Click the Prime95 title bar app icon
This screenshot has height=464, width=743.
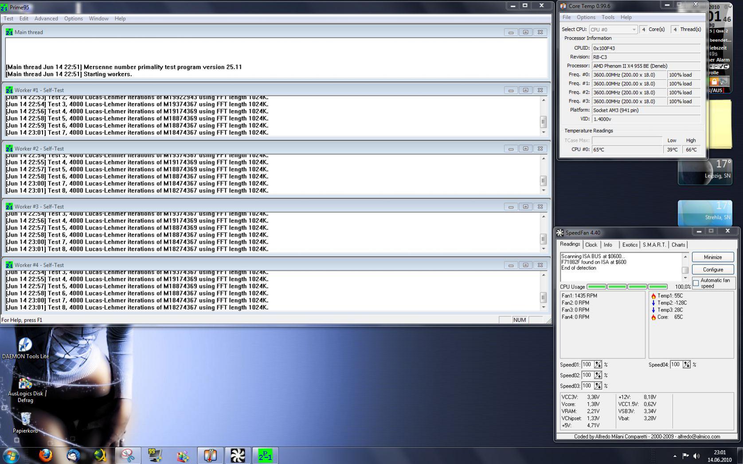[4, 7]
